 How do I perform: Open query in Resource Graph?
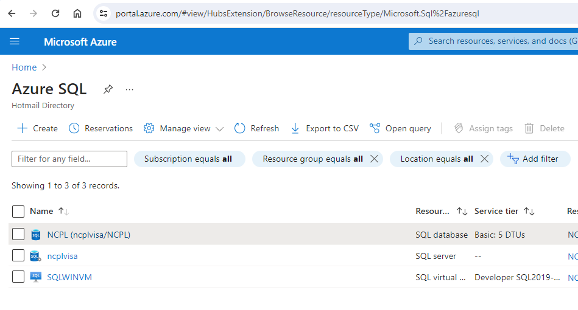pos(400,128)
